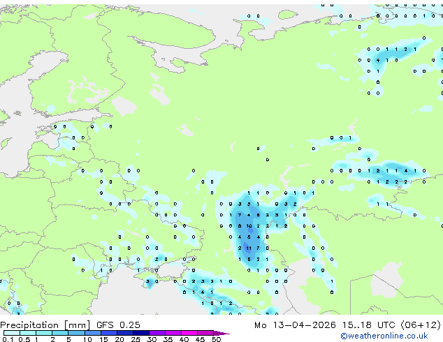The height and width of the screenshot is (342, 443).
Task: Click the '50' legend scale label
Action: (x=216, y=339)
